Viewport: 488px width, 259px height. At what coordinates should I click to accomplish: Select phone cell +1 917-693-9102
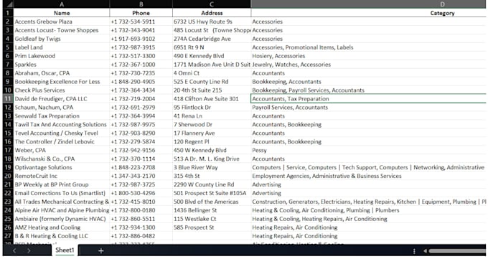(x=141, y=39)
